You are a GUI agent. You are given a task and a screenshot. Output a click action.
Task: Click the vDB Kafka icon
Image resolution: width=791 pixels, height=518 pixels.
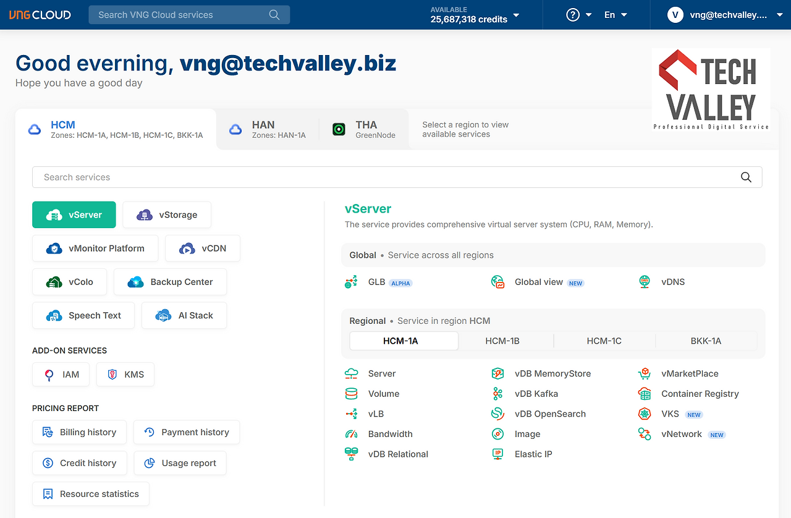pyautogui.click(x=497, y=394)
